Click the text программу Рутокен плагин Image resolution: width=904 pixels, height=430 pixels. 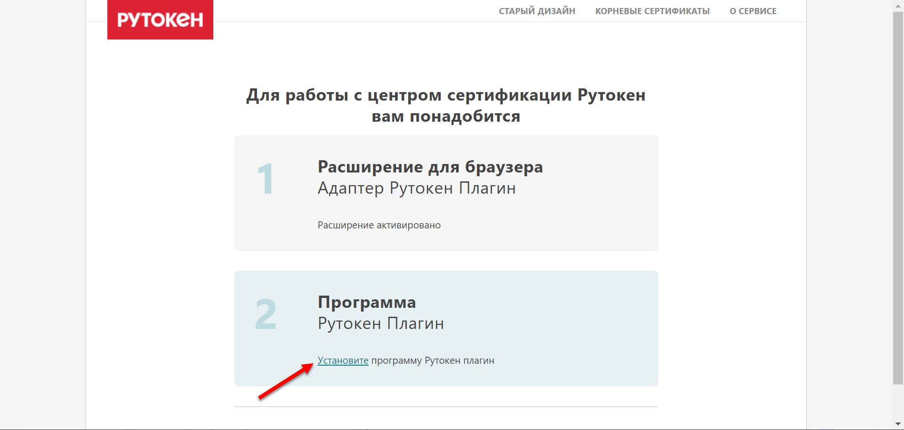pos(433,360)
